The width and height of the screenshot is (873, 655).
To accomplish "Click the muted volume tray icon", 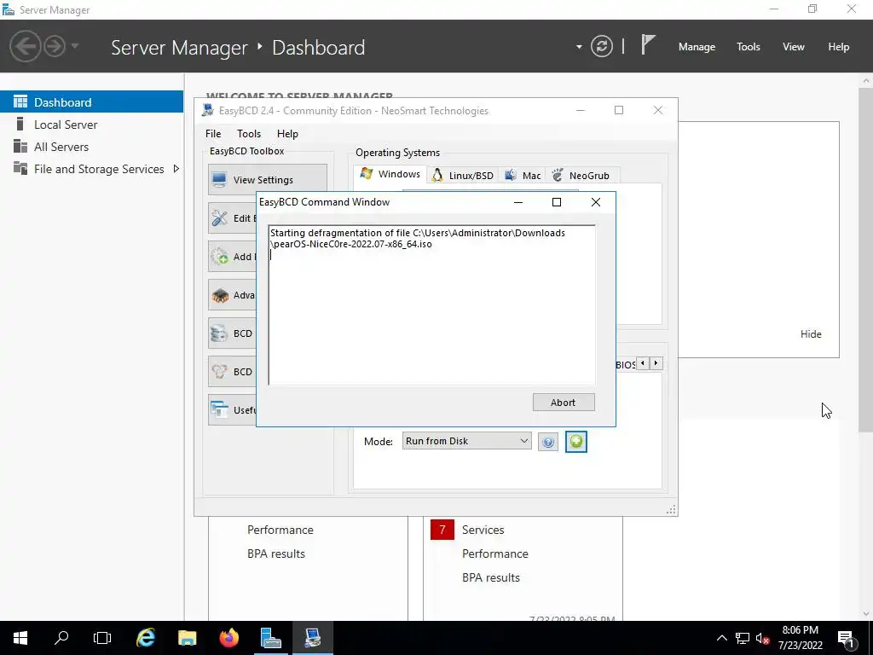I will [762, 638].
